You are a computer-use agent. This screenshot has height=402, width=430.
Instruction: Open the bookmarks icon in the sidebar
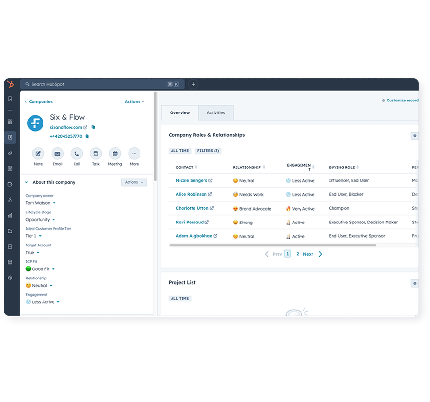pos(10,99)
